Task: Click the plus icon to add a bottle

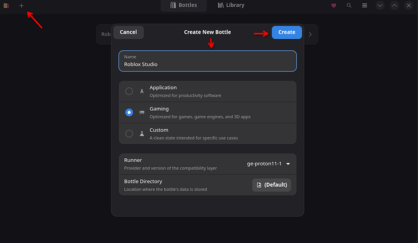Action: [21, 5]
